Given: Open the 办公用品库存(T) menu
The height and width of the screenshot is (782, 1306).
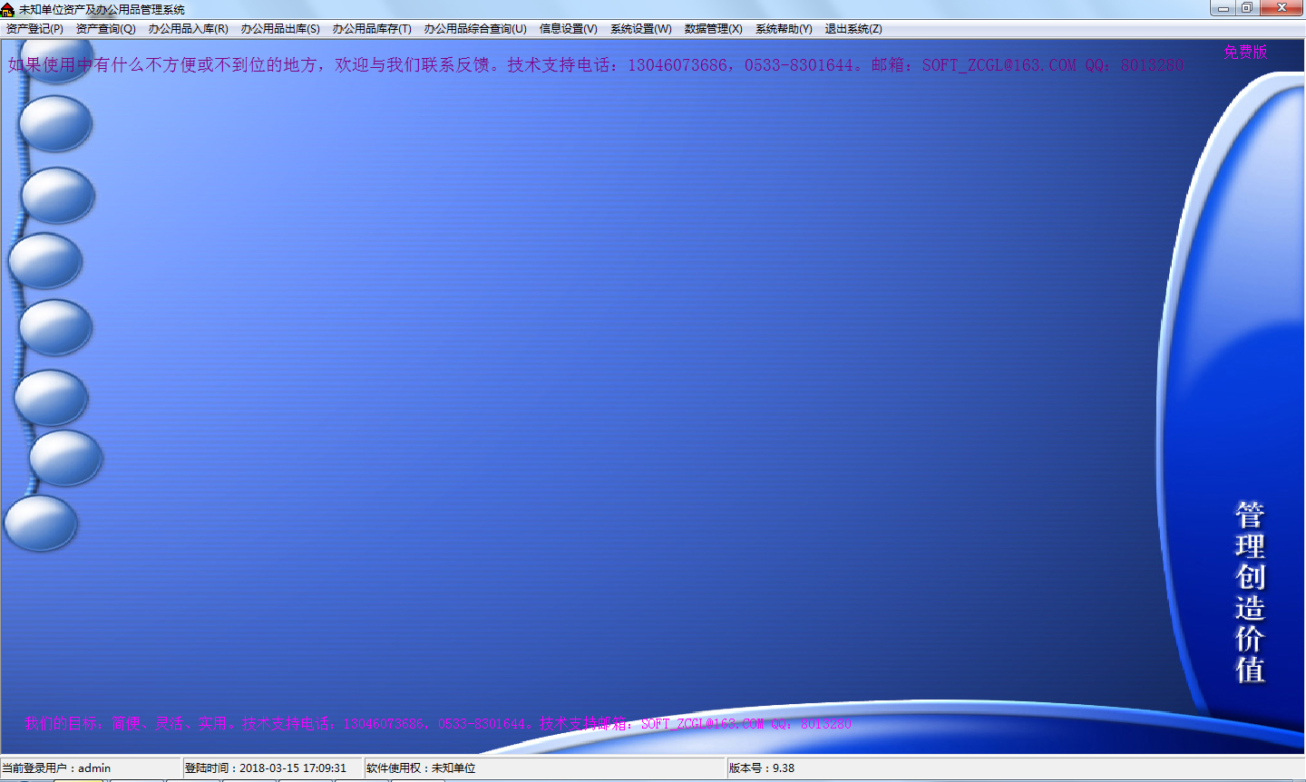Looking at the screenshot, I should (372, 29).
